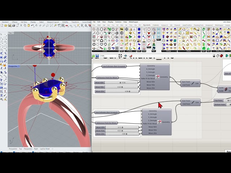Switch to the AlgoJewels ribbon tab
231x173 pixels.
click(x=147, y=25)
